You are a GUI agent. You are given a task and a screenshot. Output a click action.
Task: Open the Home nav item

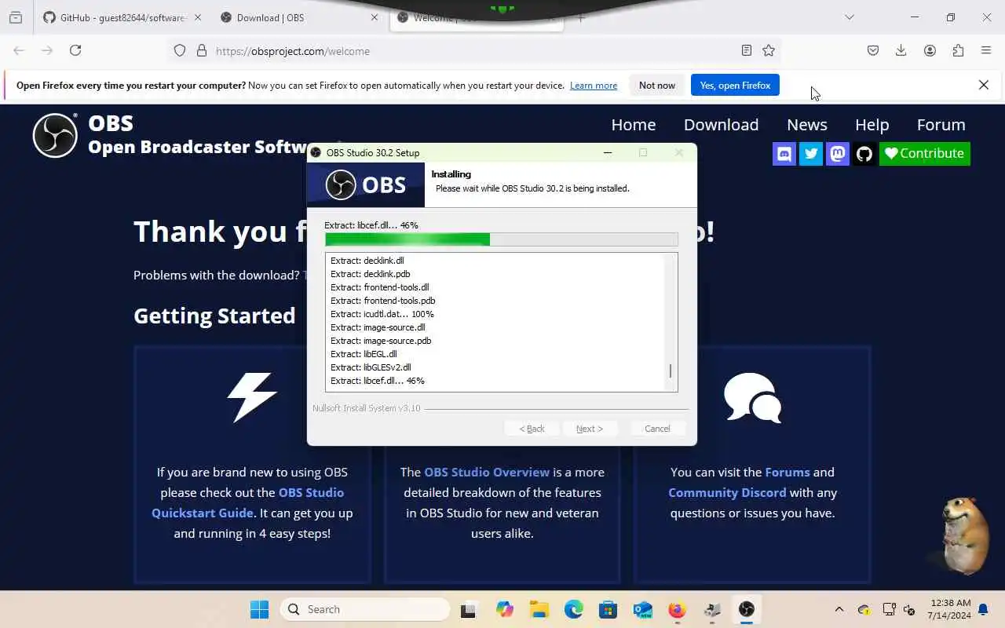click(634, 125)
